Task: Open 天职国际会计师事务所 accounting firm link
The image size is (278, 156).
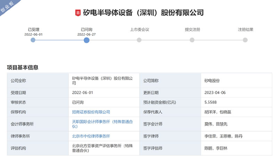Action: coord(102,124)
